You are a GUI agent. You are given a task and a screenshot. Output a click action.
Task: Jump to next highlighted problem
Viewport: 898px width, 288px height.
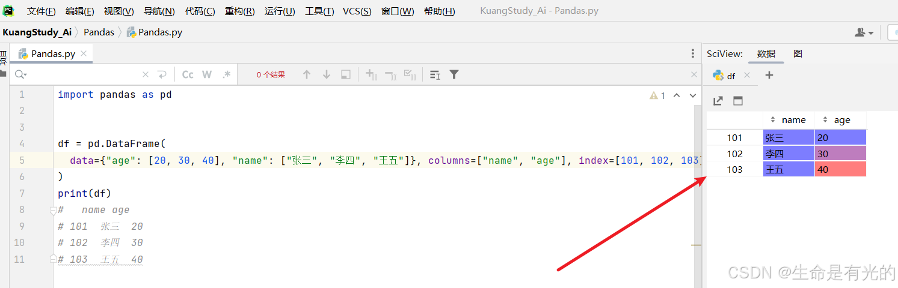pos(692,95)
